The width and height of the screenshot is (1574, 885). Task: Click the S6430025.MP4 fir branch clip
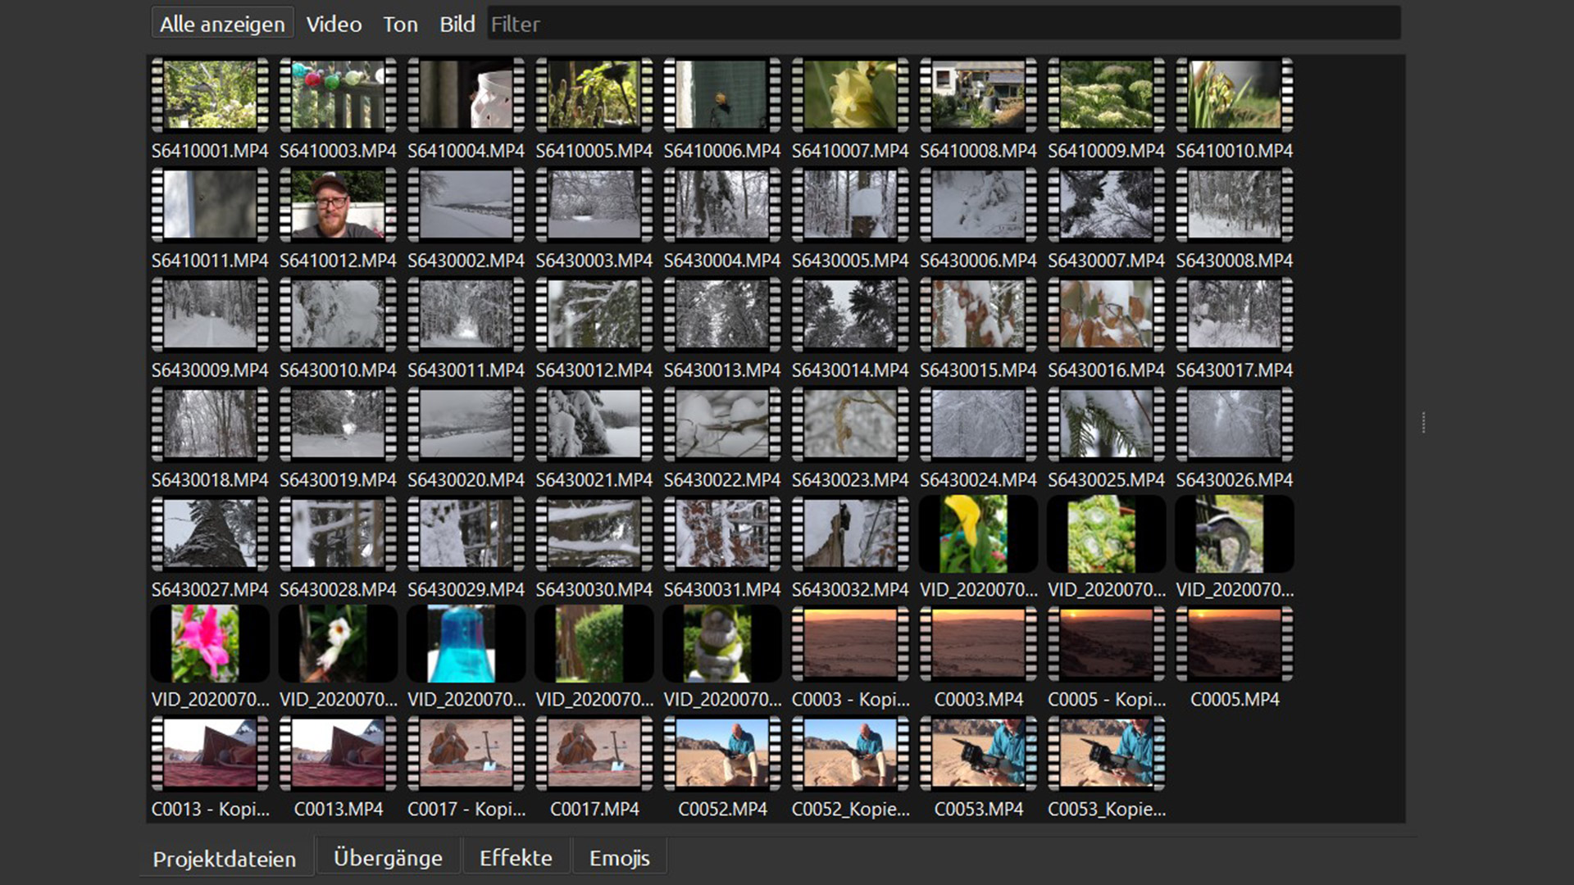pos(1106,424)
